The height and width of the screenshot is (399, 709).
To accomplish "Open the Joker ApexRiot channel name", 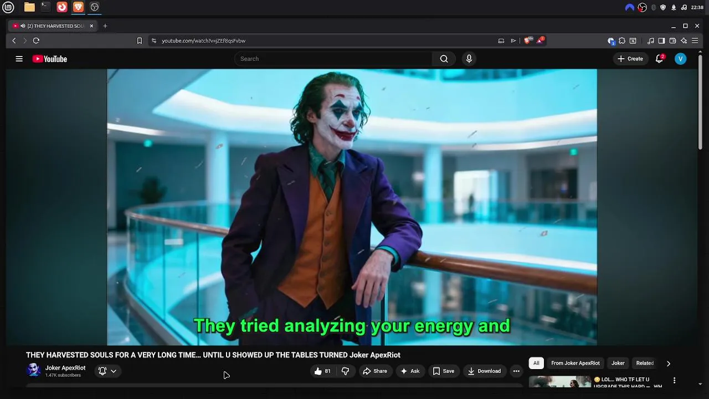I will pyautogui.click(x=65, y=368).
